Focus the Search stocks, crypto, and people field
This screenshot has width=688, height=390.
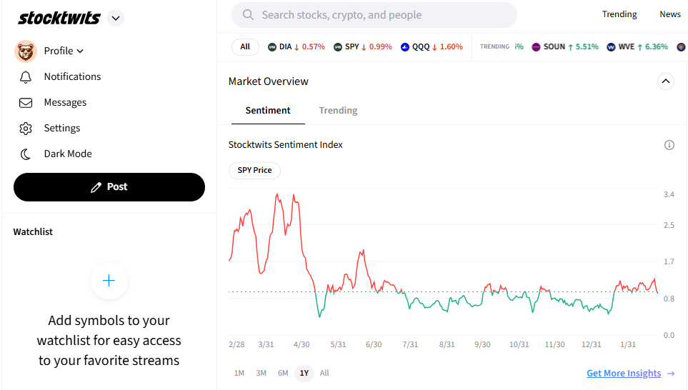[x=374, y=15]
